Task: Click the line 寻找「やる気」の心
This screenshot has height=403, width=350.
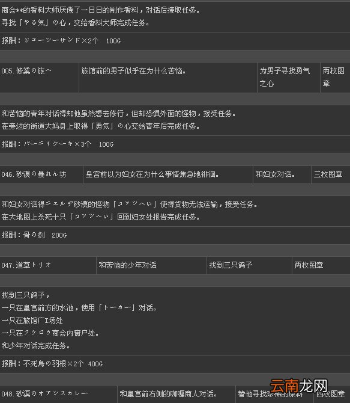Action: point(76,23)
